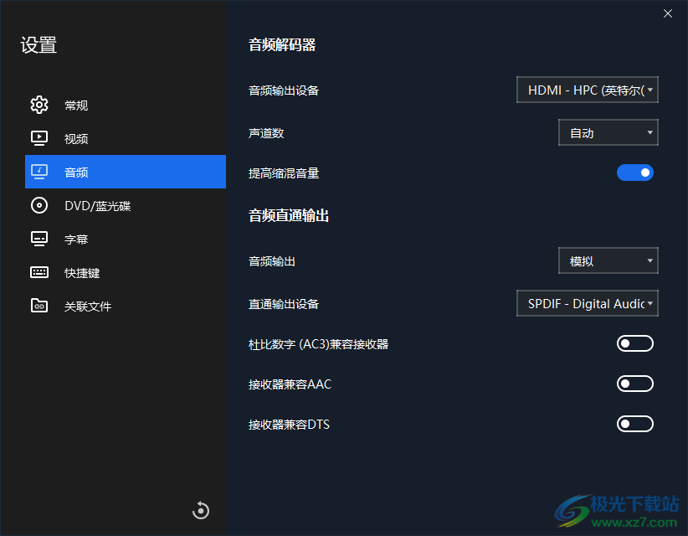This screenshot has width=688, height=536.
Task: Open the 字幕 settings page
Action: pos(126,239)
